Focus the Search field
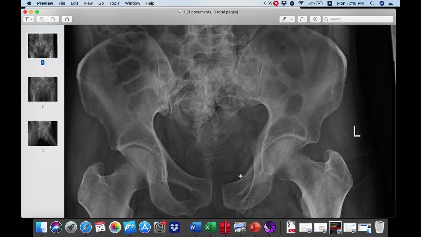Image resolution: width=421 pixels, height=237 pixels. (x=358, y=19)
